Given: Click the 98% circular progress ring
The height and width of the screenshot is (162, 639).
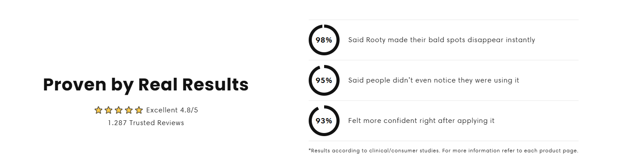Looking at the screenshot, I should (x=324, y=40).
